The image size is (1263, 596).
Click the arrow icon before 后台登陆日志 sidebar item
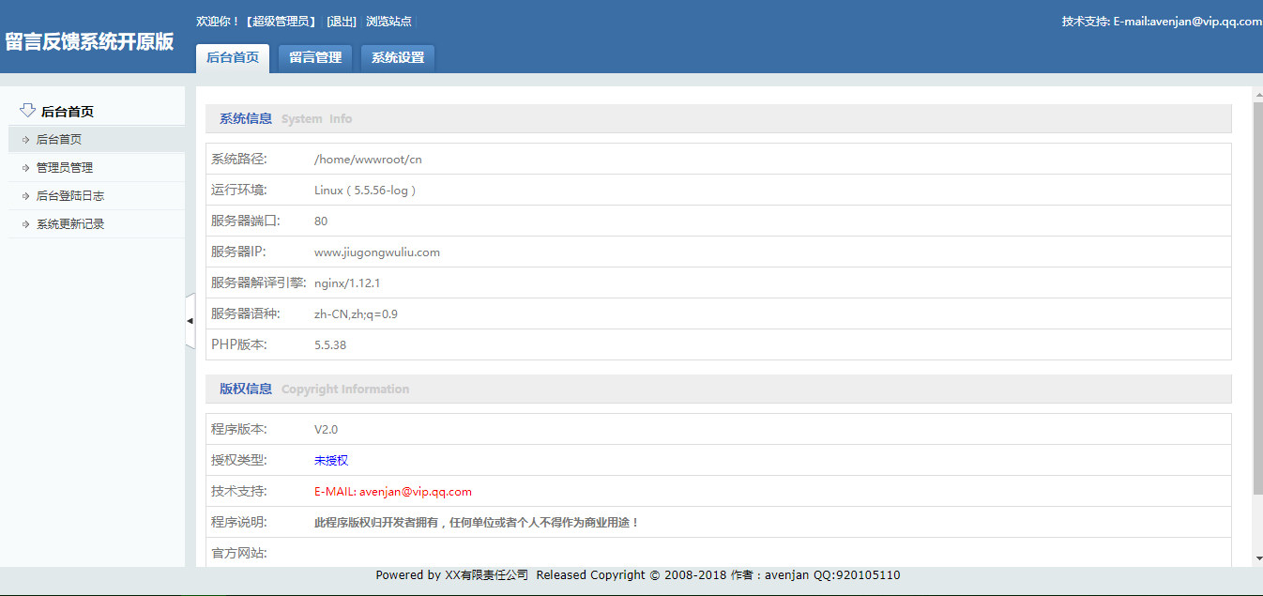pyautogui.click(x=23, y=195)
